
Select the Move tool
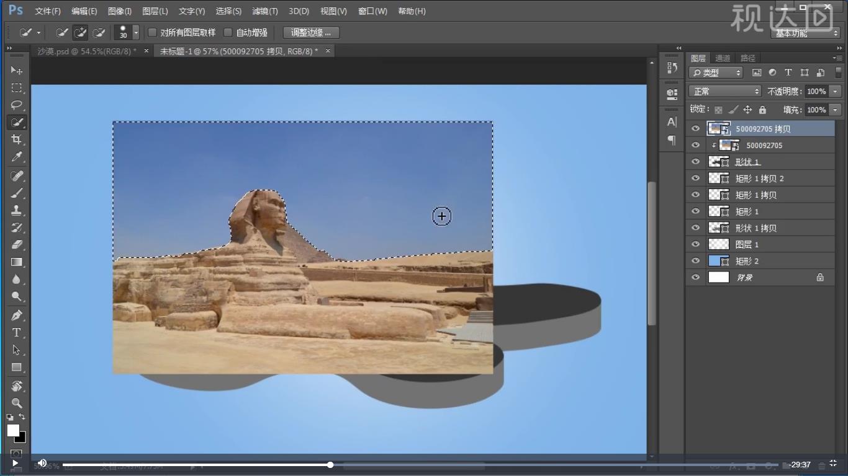click(17, 71)
